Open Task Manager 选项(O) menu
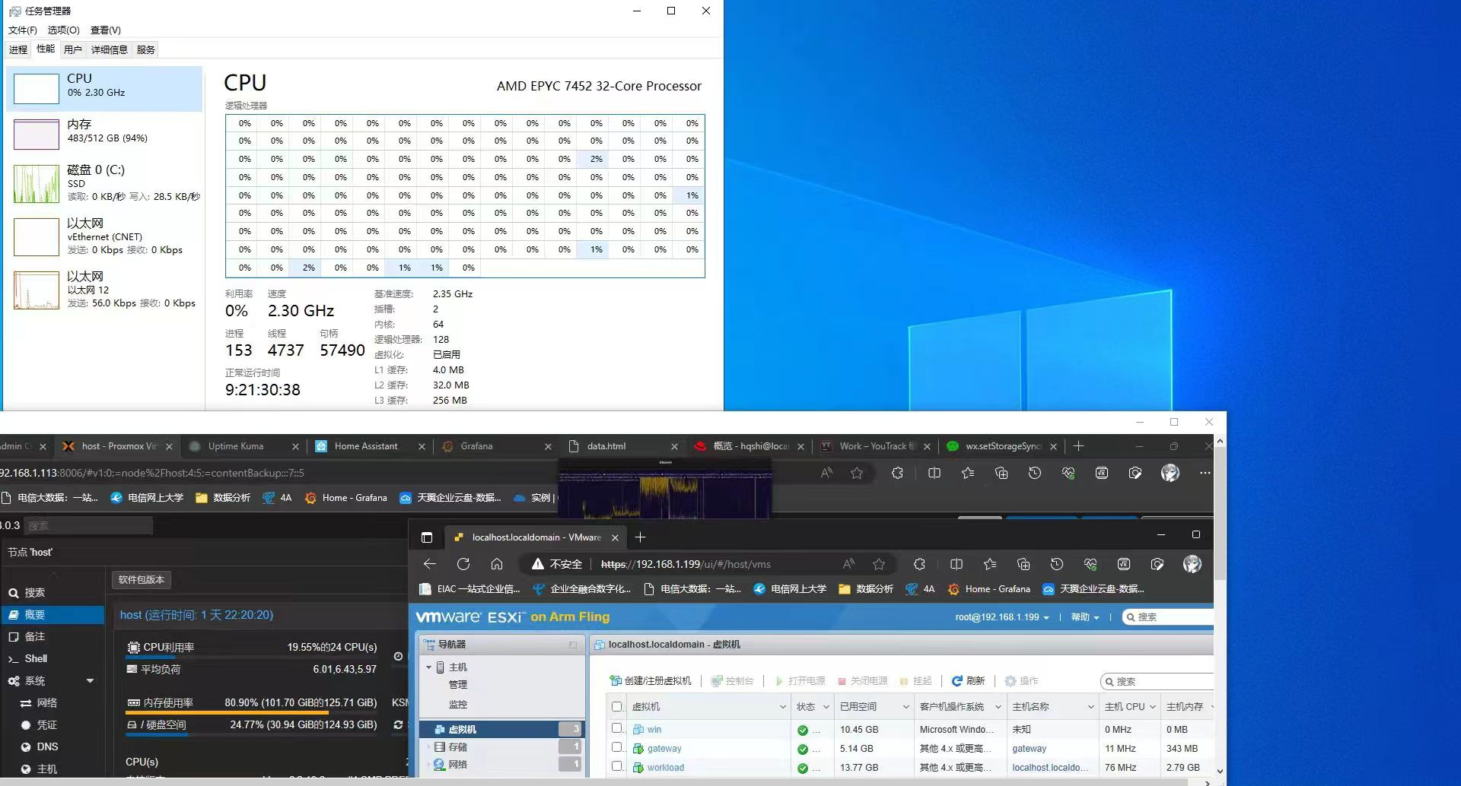The height and width of the screenshot is (786, 1461). click(x=64, y=30)
